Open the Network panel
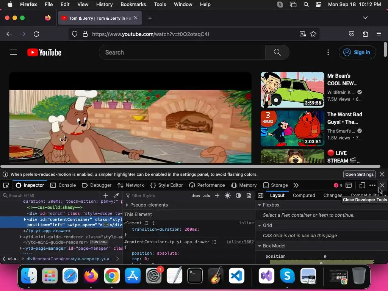388x291 pixels. (131, 185)
